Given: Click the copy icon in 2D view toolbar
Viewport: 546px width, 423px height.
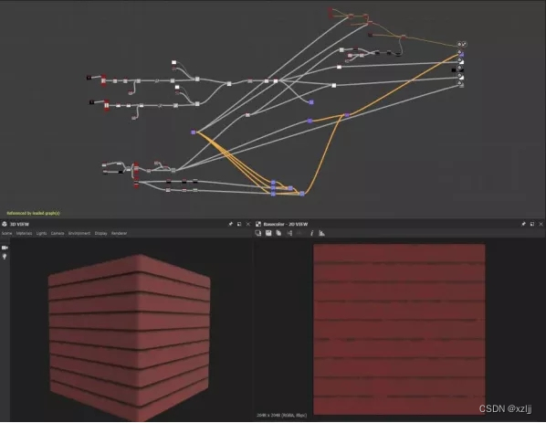Looking at the screenshot, I should [x=278, y=233].
